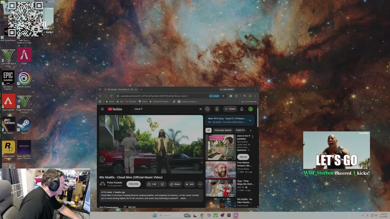Viewport: 390px width, 219px height.
Task: Open the Chrome Extensions puzzle icon
Action: [x=236, y=96]
